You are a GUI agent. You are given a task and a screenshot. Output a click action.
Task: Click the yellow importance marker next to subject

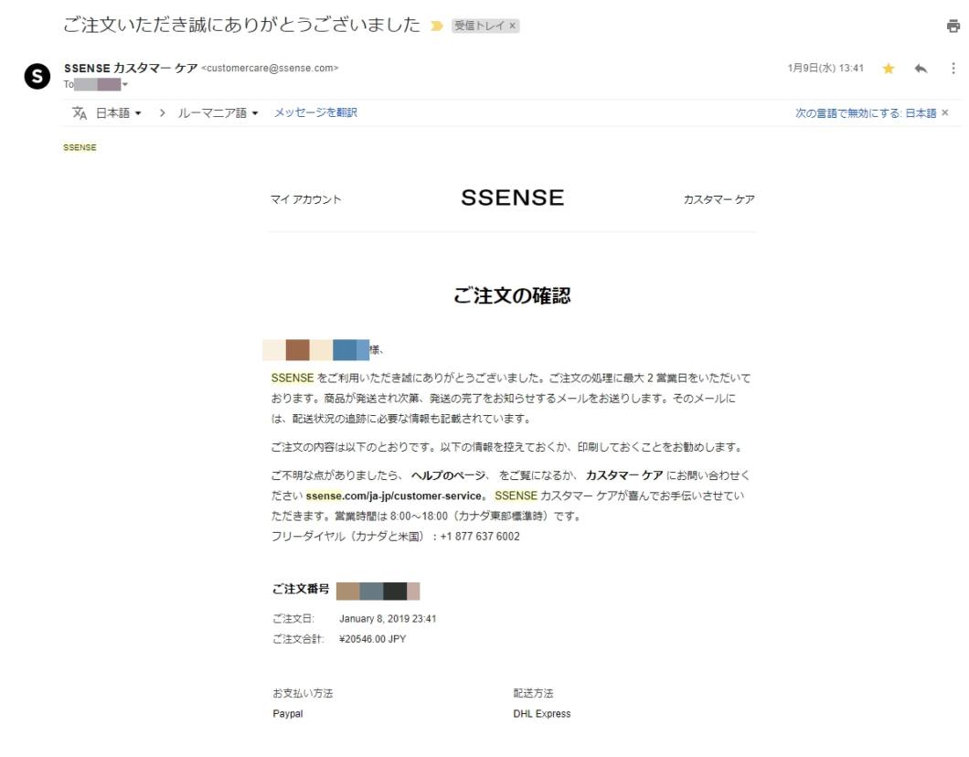click(x=437, y=26)
